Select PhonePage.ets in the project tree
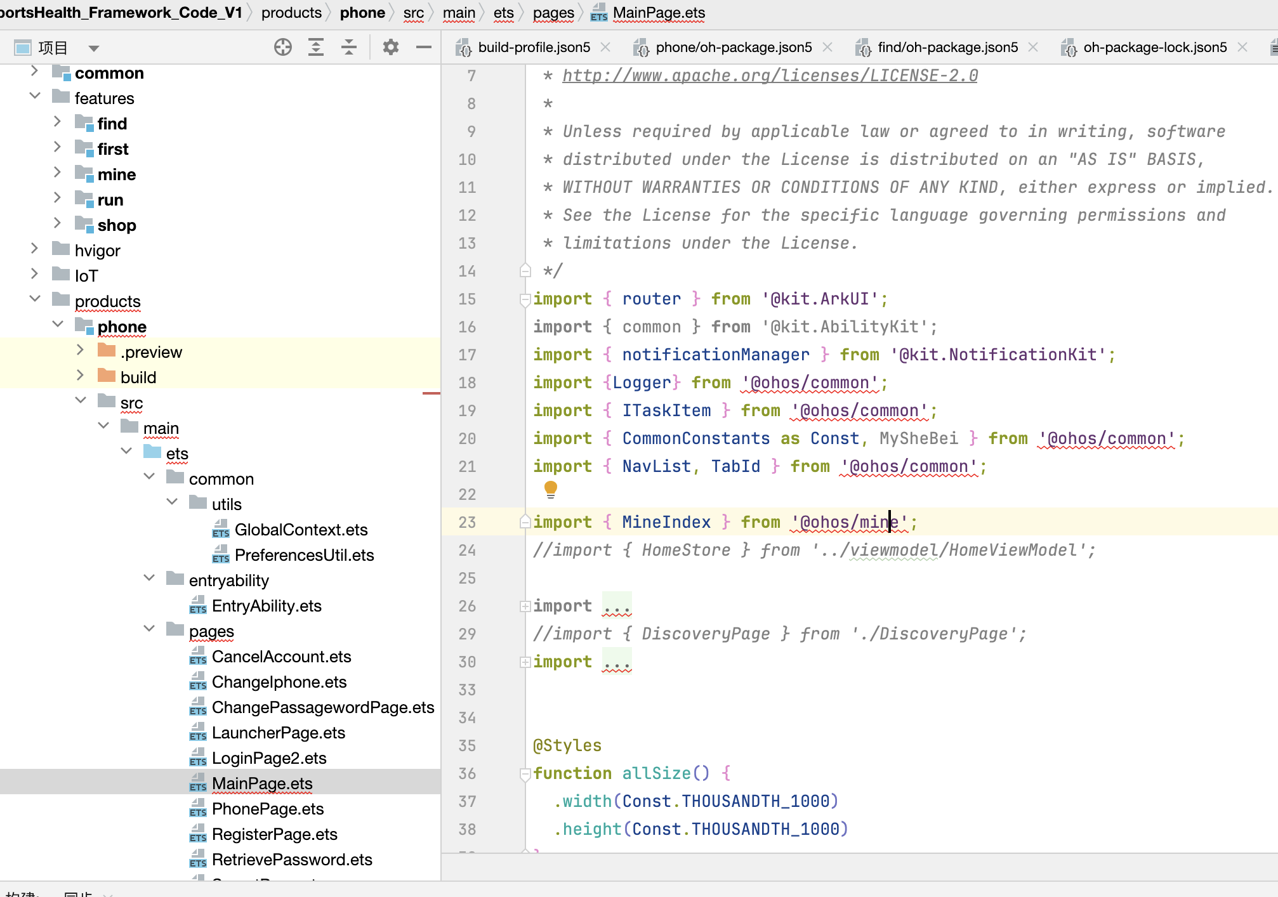 (x=268, y=808)
